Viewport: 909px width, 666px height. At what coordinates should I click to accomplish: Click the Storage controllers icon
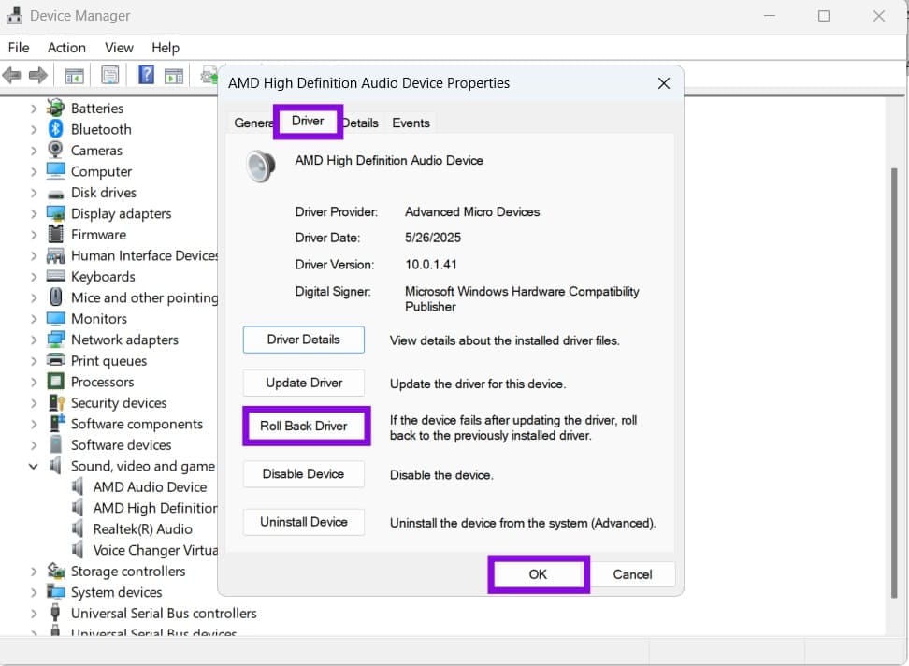pos(56,571)
